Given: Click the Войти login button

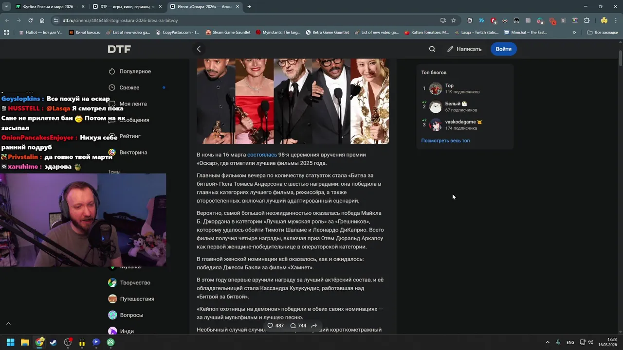Looking at the screenshot, I should (x=504, y=49).
